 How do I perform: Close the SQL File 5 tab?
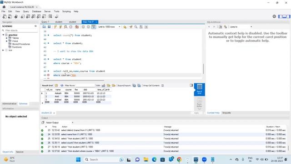pos(96,22)
